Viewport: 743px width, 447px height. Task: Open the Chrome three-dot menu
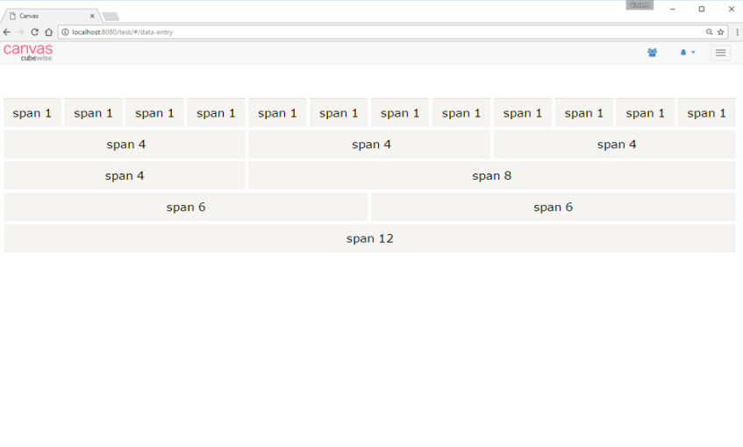pyautogui.click(x=737, y=32)
